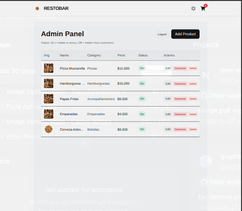Toggle Cerveza Artesanal On status badge
Viewport: 242px width, 211px height.
[142, 129]
